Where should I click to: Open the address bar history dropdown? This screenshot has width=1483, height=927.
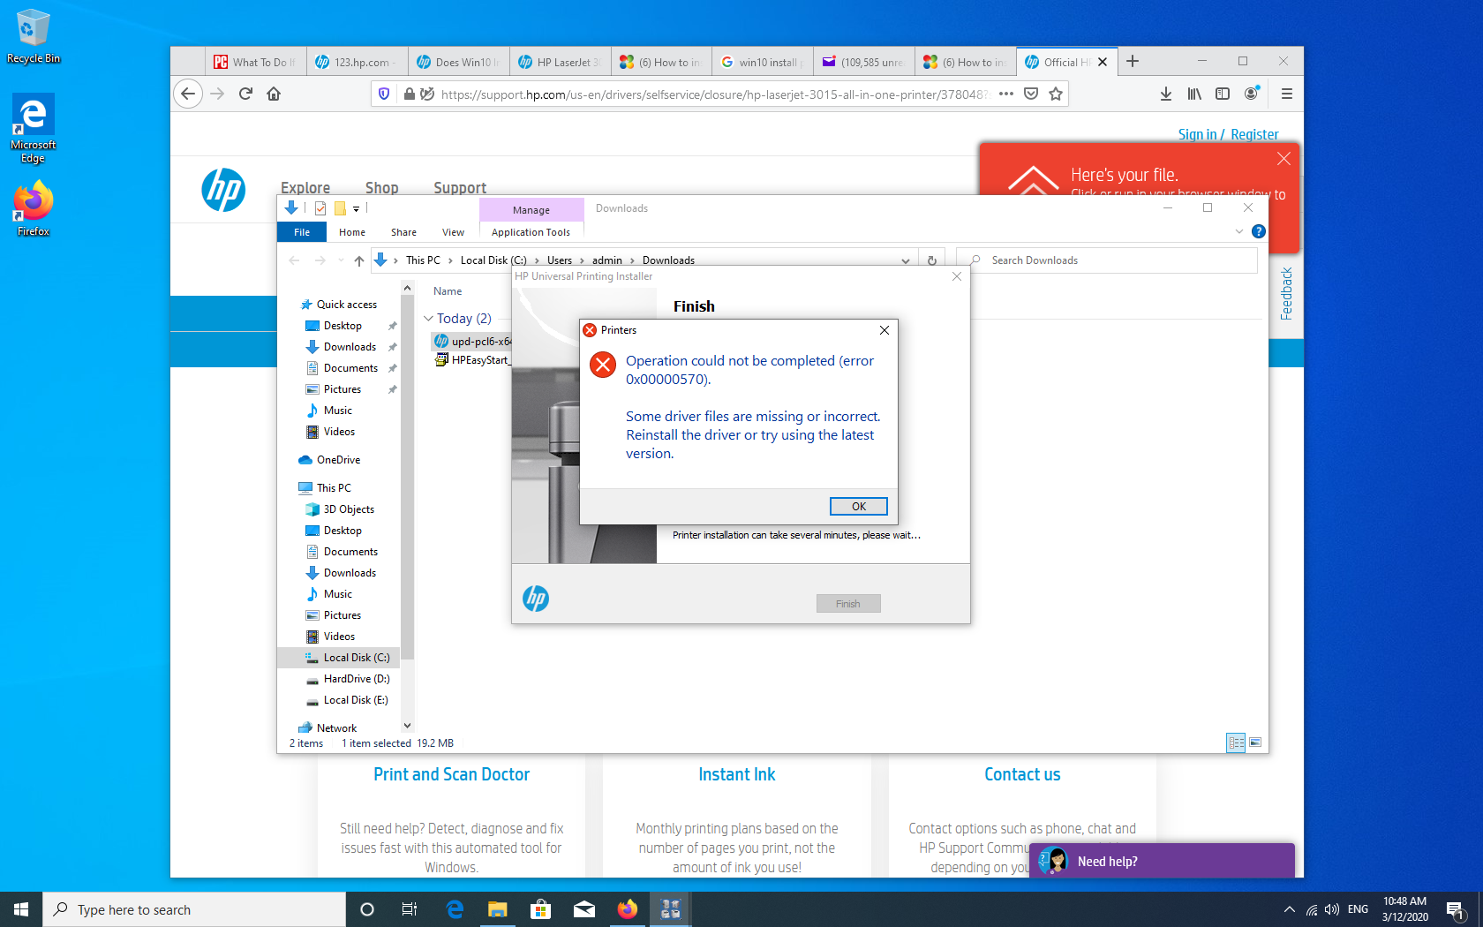pos(905,260)
